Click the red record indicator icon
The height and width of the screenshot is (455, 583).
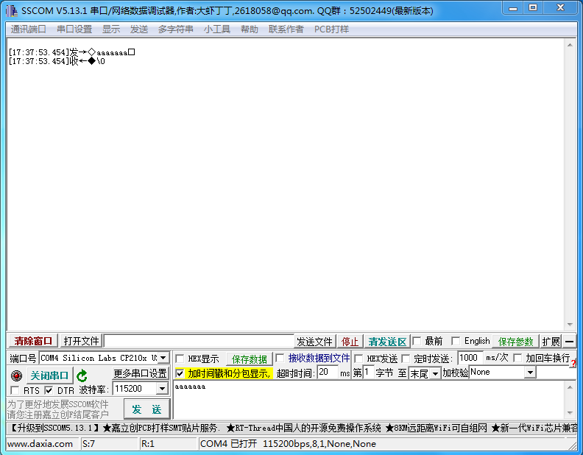16,375
